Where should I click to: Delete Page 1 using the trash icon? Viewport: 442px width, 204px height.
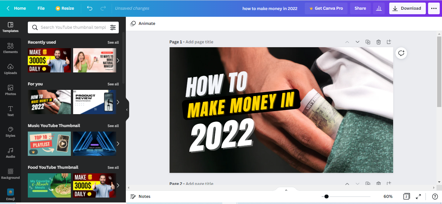(x=379, y=42)
